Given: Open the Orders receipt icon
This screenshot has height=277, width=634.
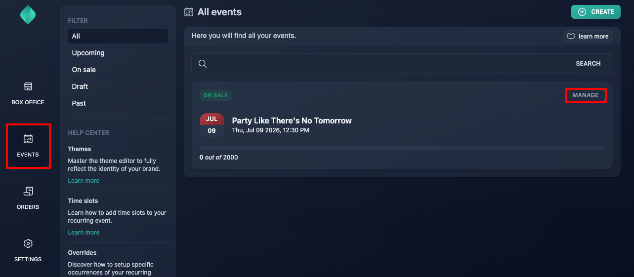Looking at the screenshot, I should [x=28, y=191].
